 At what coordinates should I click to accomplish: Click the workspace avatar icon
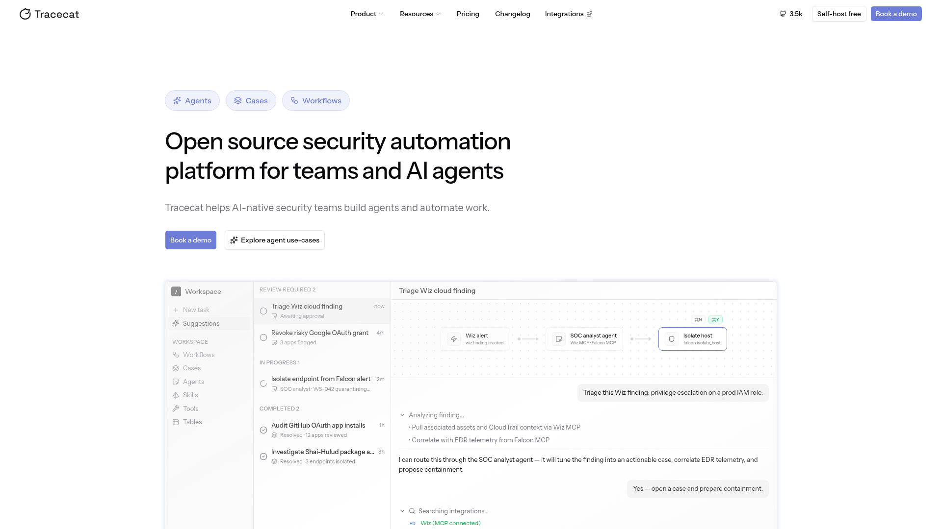(176, 291)
